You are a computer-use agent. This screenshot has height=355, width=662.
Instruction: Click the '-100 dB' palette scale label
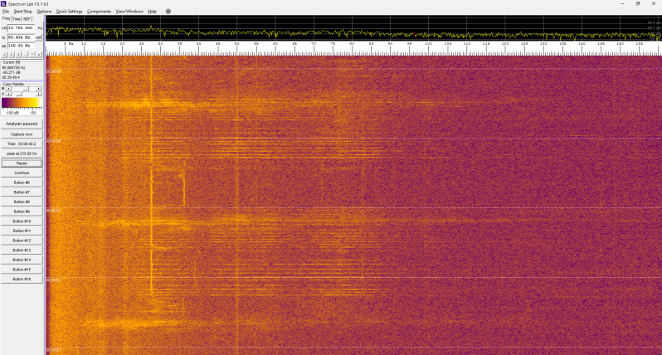[x=12, y=113]
